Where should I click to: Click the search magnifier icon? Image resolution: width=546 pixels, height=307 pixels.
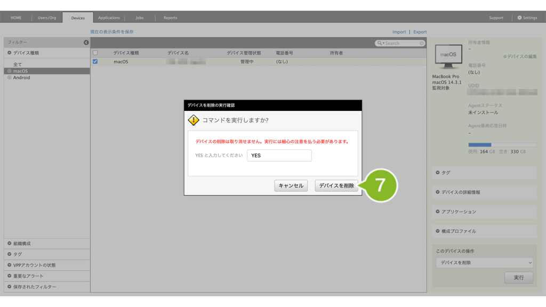coord(380,43)
